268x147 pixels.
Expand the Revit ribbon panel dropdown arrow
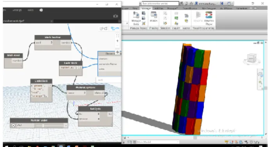[x=127, y=23]
